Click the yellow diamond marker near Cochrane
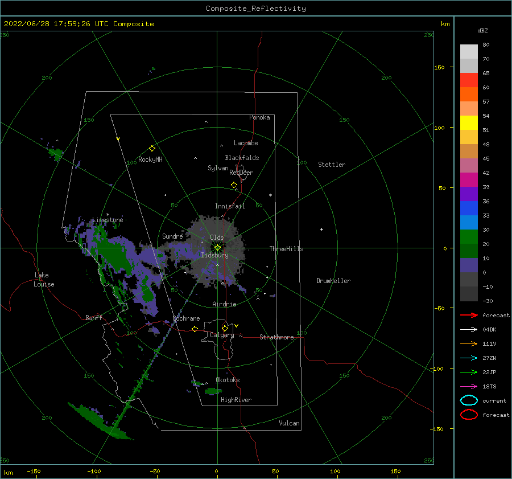 (195, 329)
